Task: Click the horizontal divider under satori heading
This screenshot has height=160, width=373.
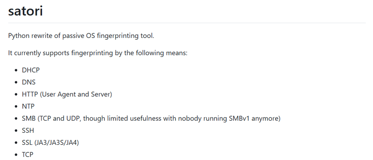Action: pos(187,23)
